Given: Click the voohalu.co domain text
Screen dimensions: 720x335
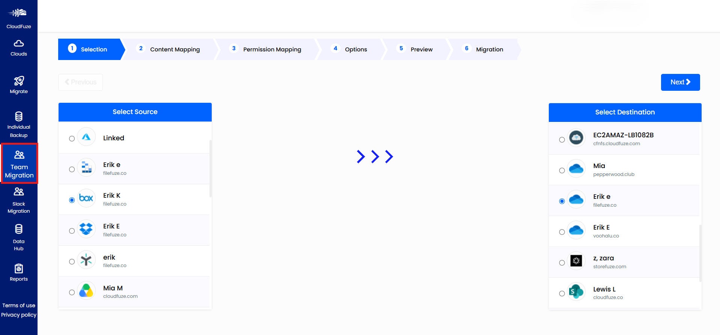Looking at the screenshot, I should 606,236.
